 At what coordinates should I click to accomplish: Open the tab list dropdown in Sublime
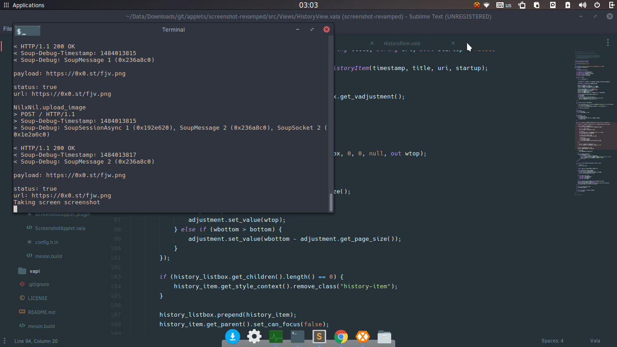pyautogui.click(x=608, y=42)
